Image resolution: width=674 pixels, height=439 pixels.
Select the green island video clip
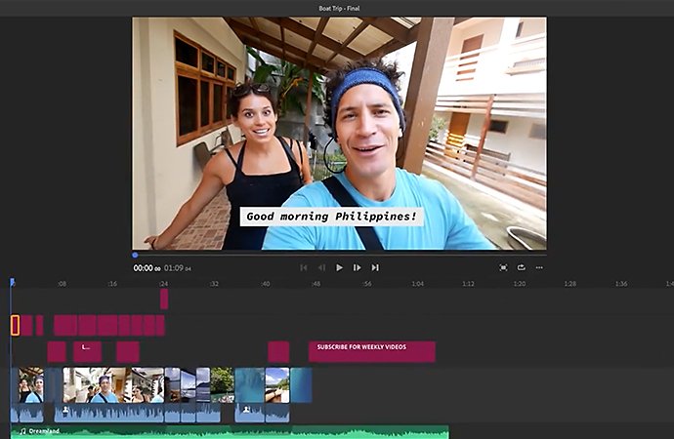pyautogui.click(x=223, y=385)
